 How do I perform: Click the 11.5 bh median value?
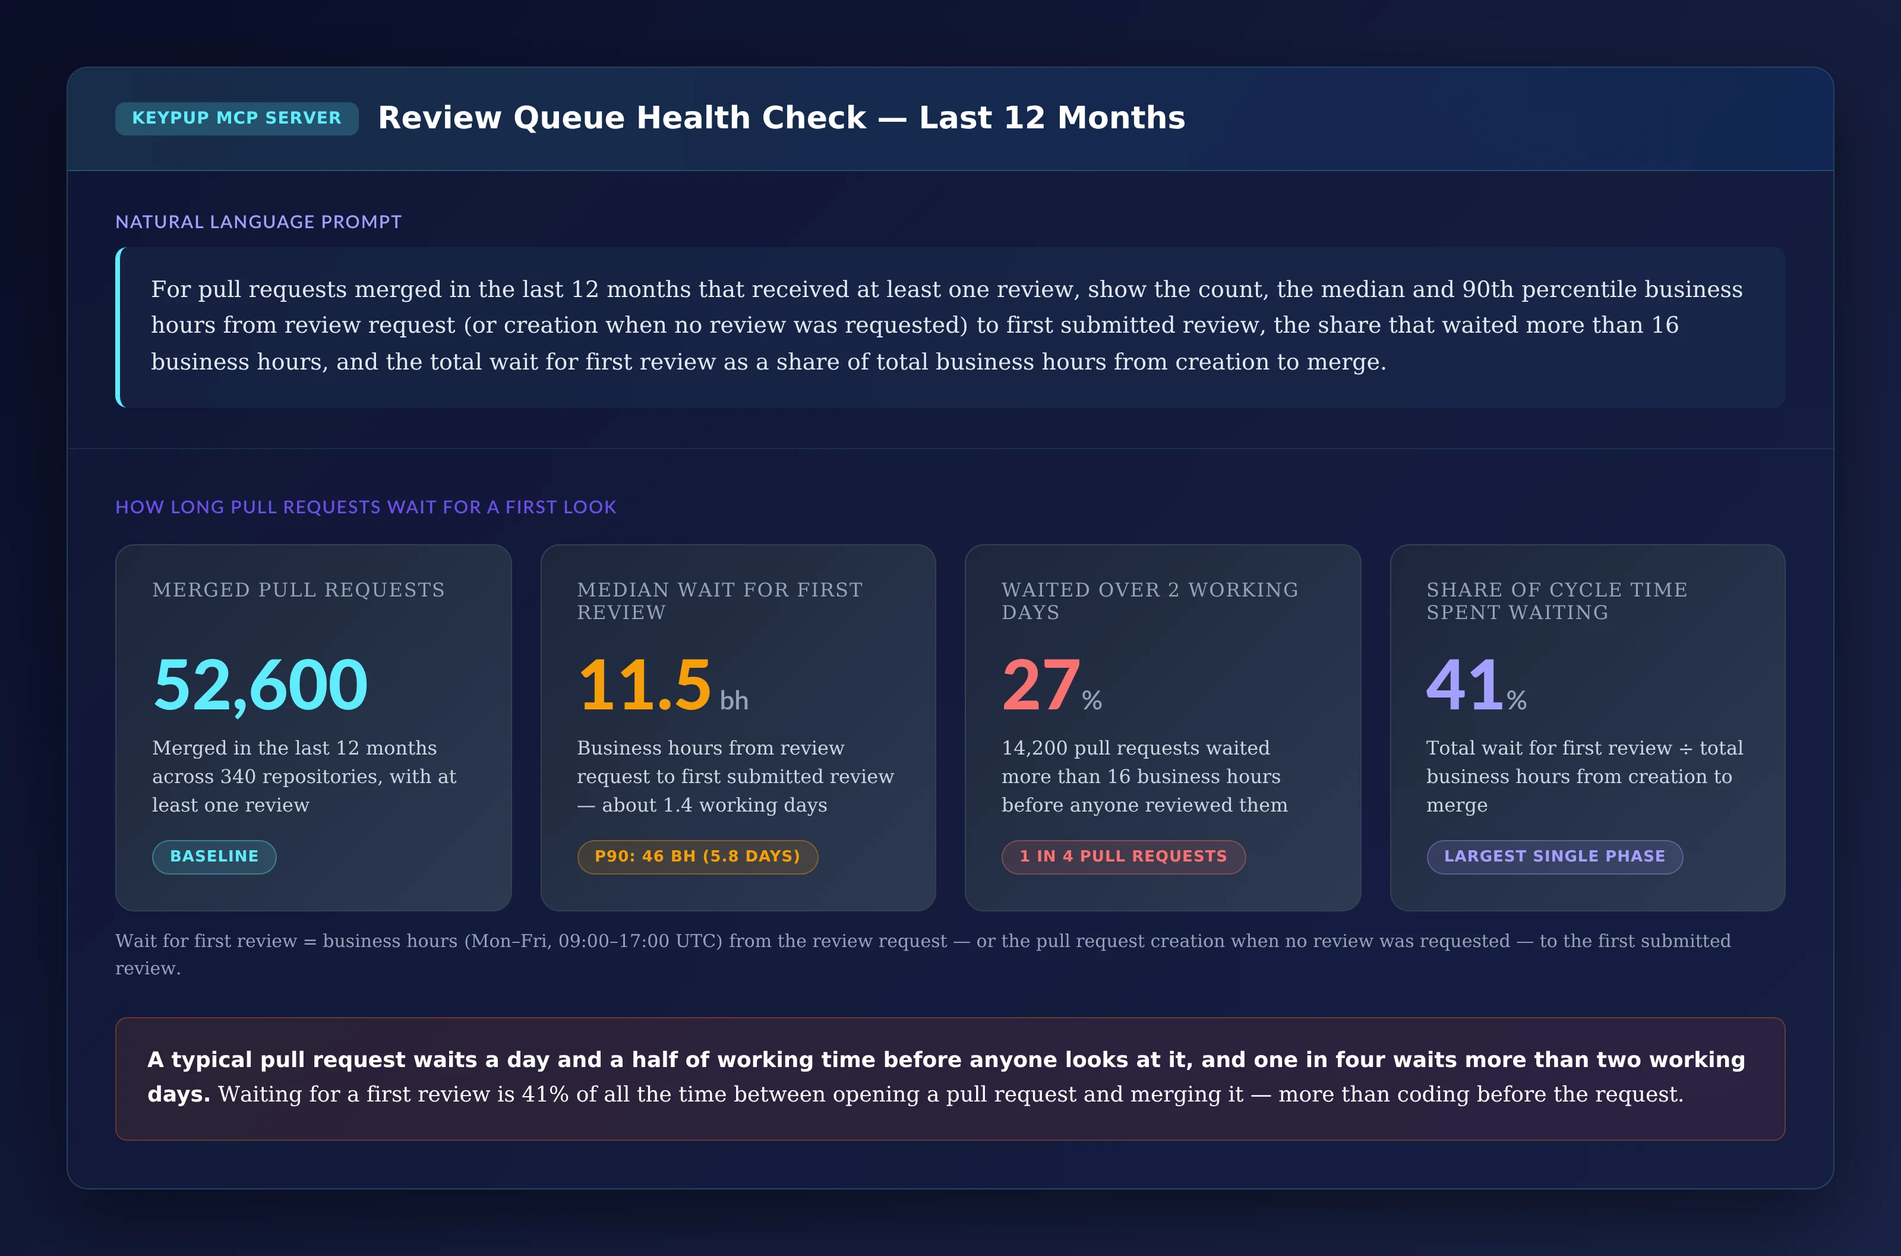point(662,685)
